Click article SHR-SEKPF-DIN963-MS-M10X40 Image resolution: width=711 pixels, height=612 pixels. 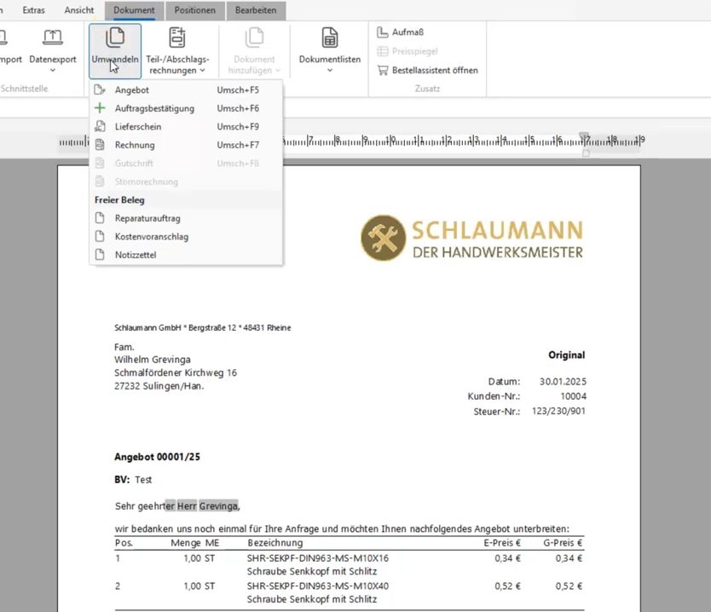(318, 586)
